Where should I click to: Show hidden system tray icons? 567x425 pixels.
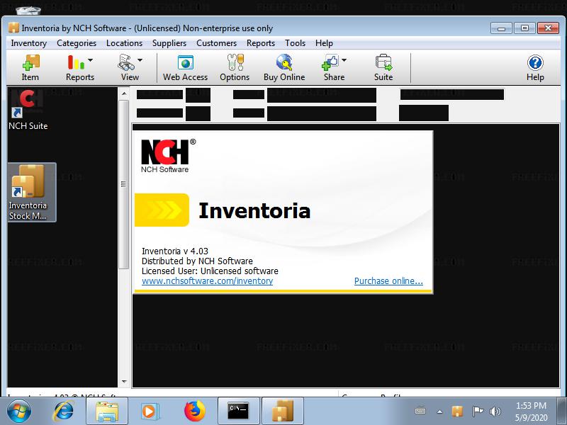coord(439,412)
